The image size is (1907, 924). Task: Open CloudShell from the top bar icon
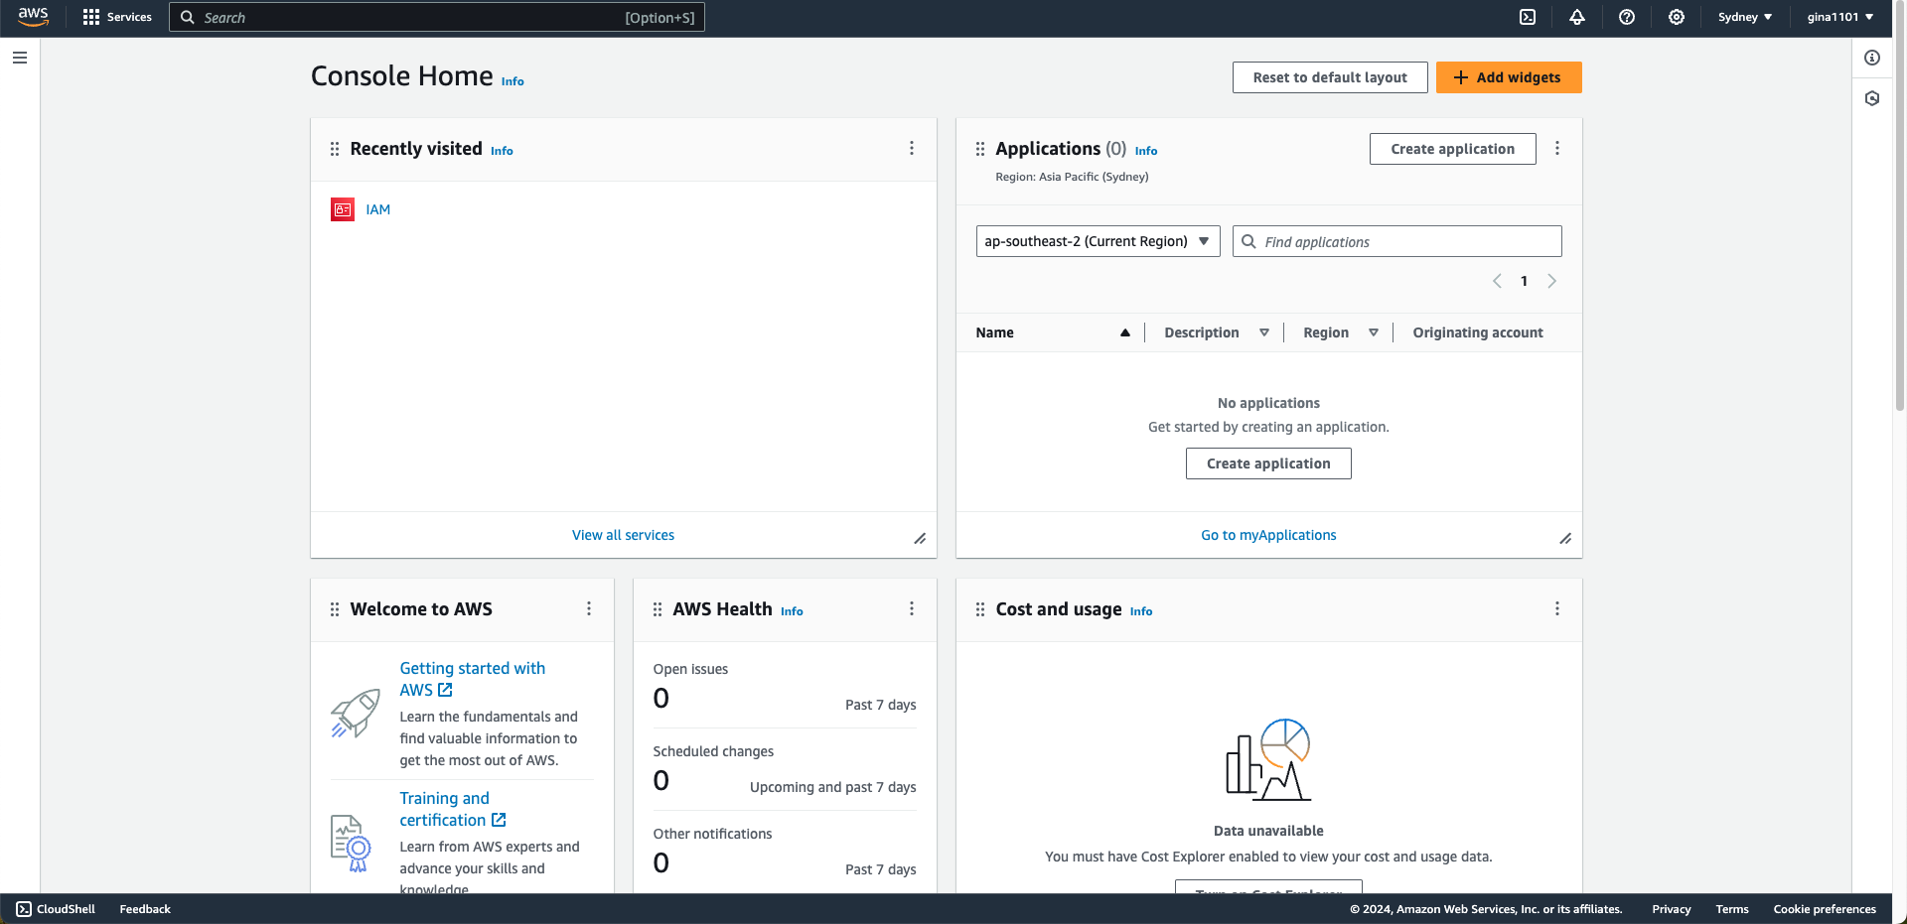1528,17
